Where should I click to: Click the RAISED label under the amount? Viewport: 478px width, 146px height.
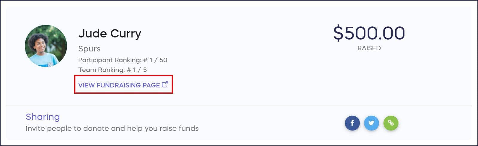369,48
